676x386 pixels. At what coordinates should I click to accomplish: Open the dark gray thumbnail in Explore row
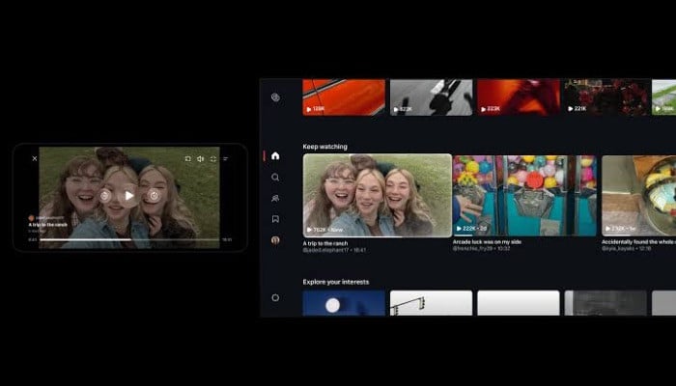[606, 303]
